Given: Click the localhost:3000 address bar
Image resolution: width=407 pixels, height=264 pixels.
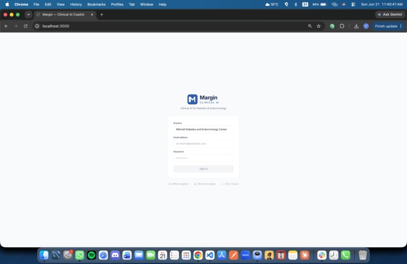Looking at the screenshot, I should [x=171, y=26].
